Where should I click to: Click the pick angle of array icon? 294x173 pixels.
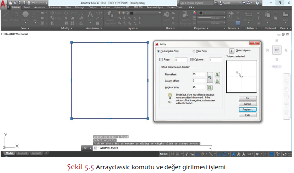[x=210, y=87]
